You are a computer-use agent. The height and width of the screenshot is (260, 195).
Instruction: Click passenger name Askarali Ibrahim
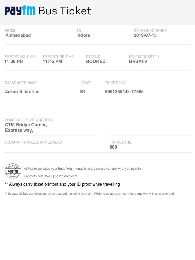point(22,92)
